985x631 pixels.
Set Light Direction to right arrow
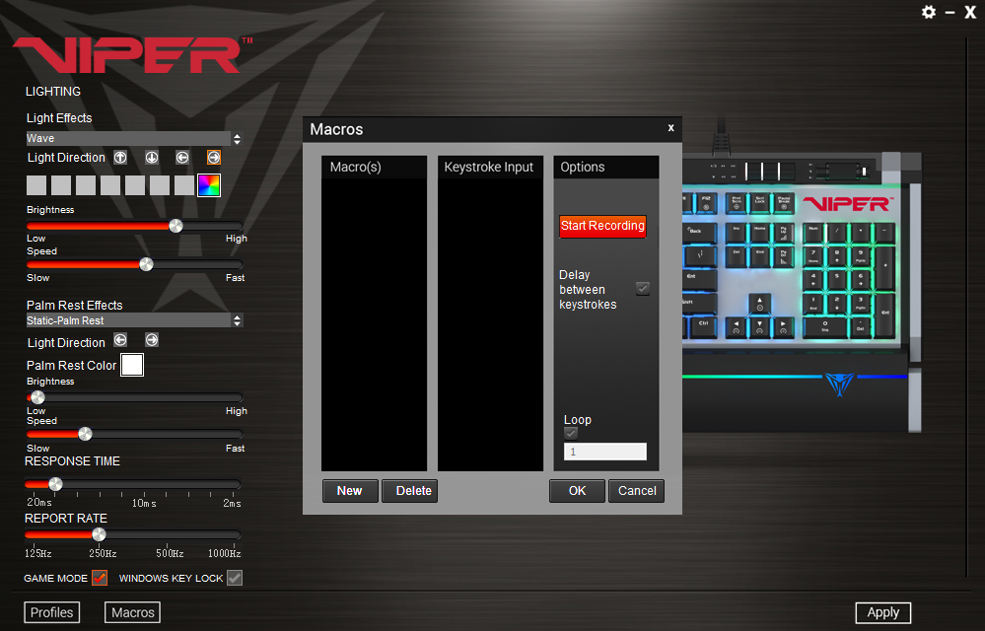coord(213,157)
